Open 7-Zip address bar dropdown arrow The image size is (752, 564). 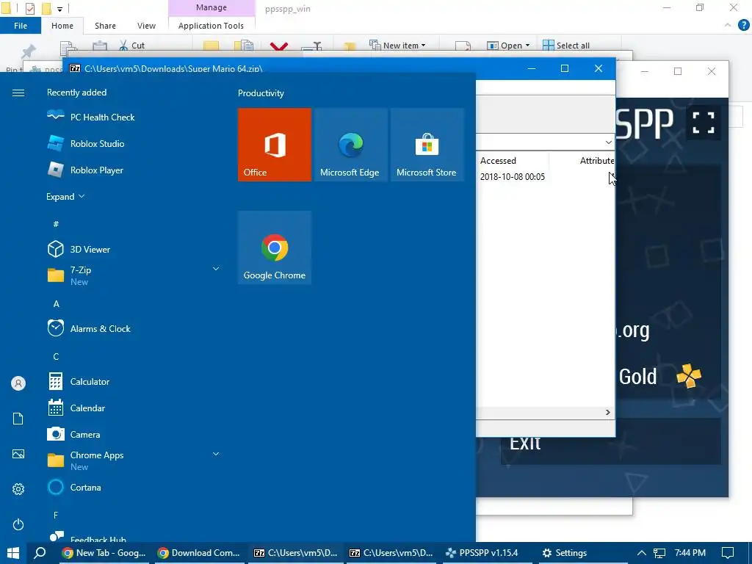pos(608,142)
